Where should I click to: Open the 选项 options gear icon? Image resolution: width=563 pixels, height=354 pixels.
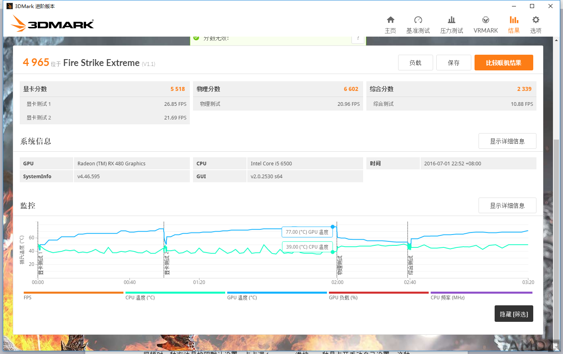(x=536, y=20)
